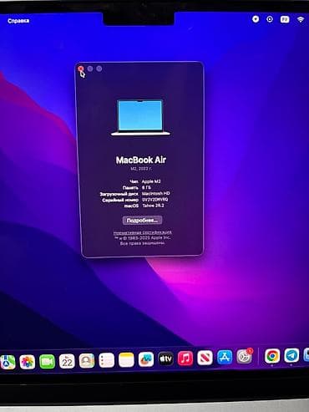Click the M2 model year subtitle
This screenshot has width=309, height=412.
pyautogui.click(x=141, y=169)
